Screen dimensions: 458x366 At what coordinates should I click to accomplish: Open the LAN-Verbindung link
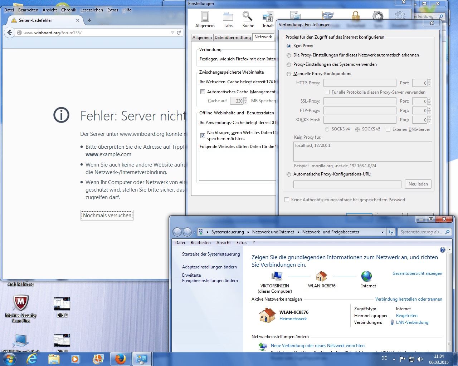pyautogui.click(x=412, y=322)
